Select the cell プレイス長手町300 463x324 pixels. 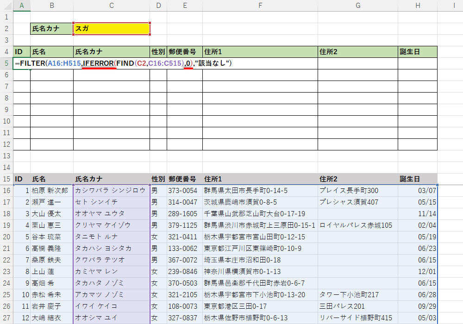(x=358, y=191)
